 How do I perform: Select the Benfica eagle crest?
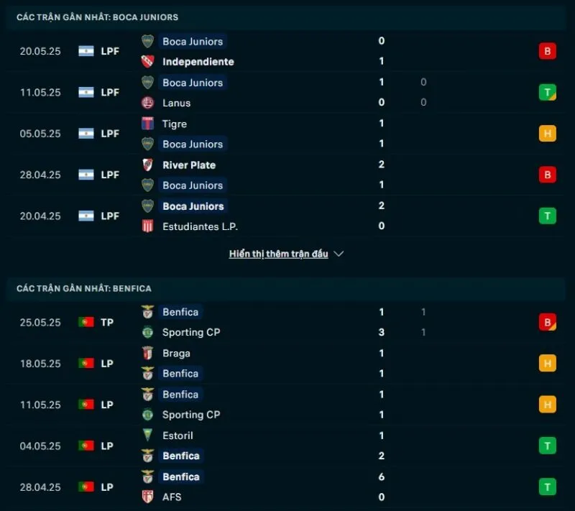pyautogui.click(x=148, y=312)
